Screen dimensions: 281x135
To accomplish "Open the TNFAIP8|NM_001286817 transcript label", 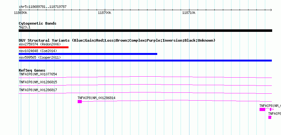I will pyautogui.click(x=38, y=90).
